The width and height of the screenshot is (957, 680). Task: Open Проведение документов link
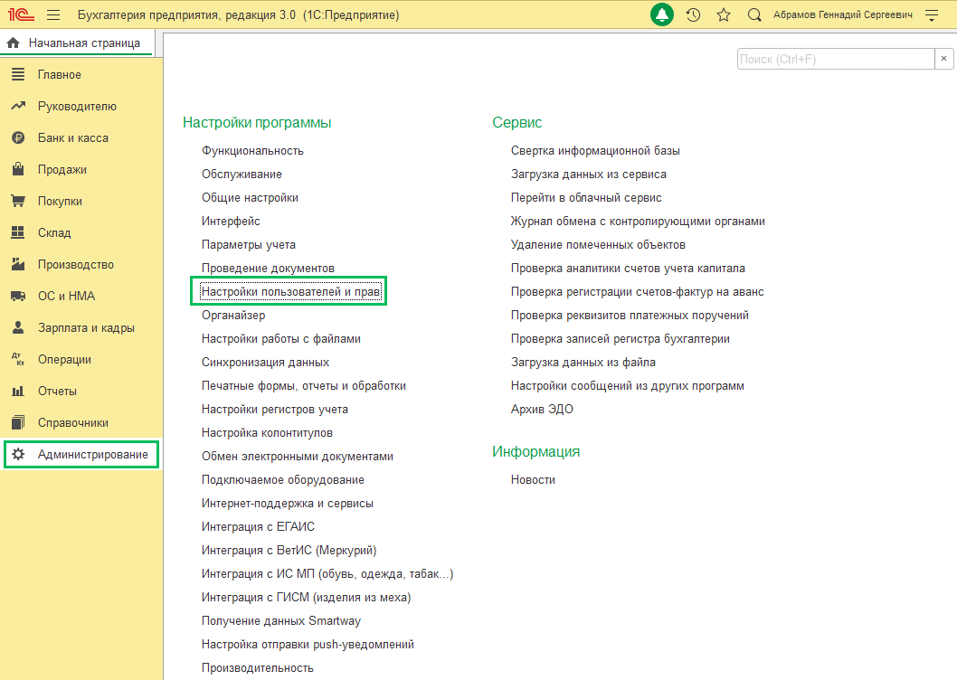click(x=268, y=268)
